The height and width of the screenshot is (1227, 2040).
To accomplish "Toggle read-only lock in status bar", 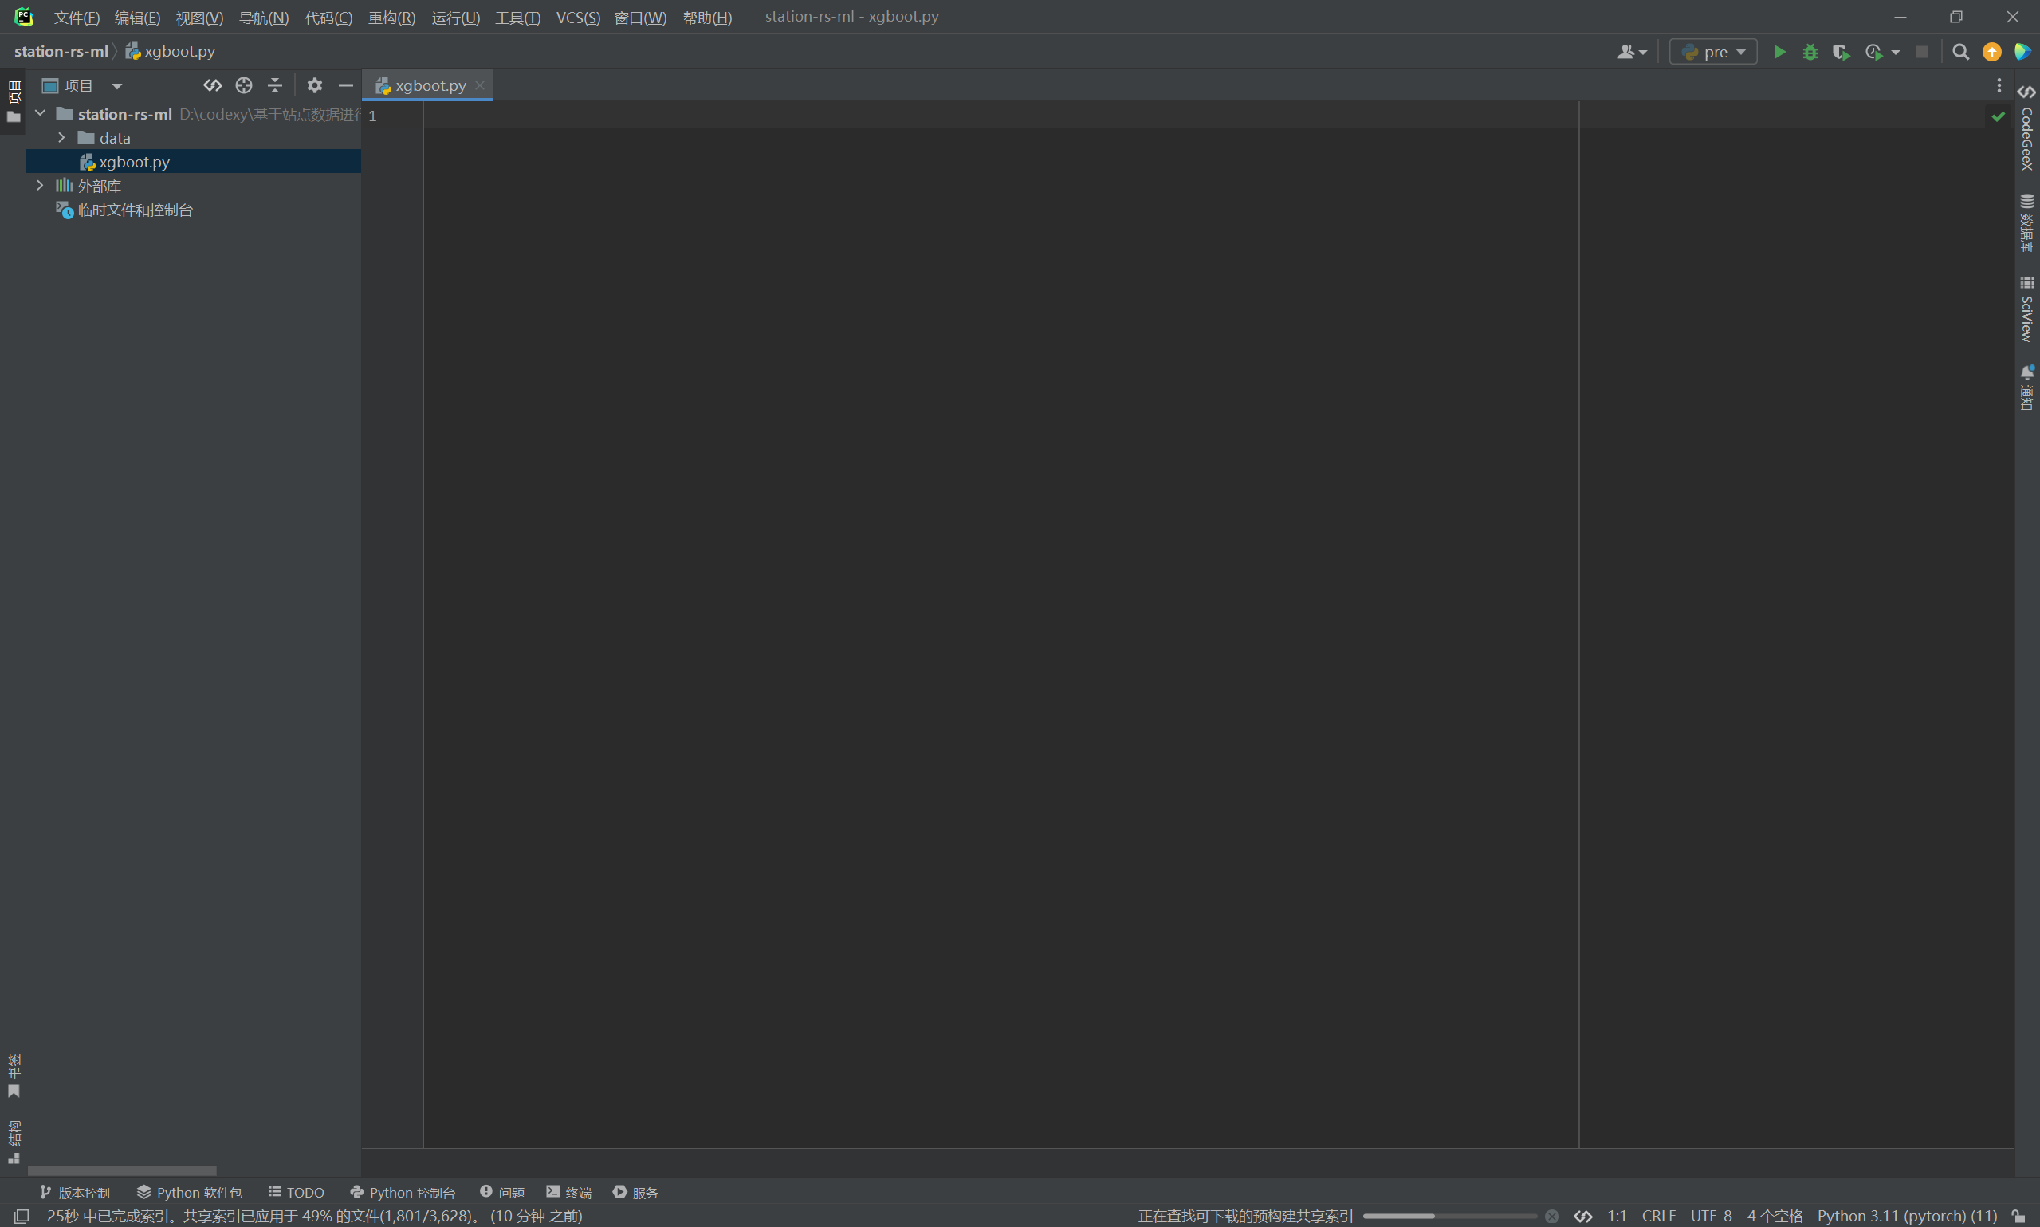I will 2018,1215.
